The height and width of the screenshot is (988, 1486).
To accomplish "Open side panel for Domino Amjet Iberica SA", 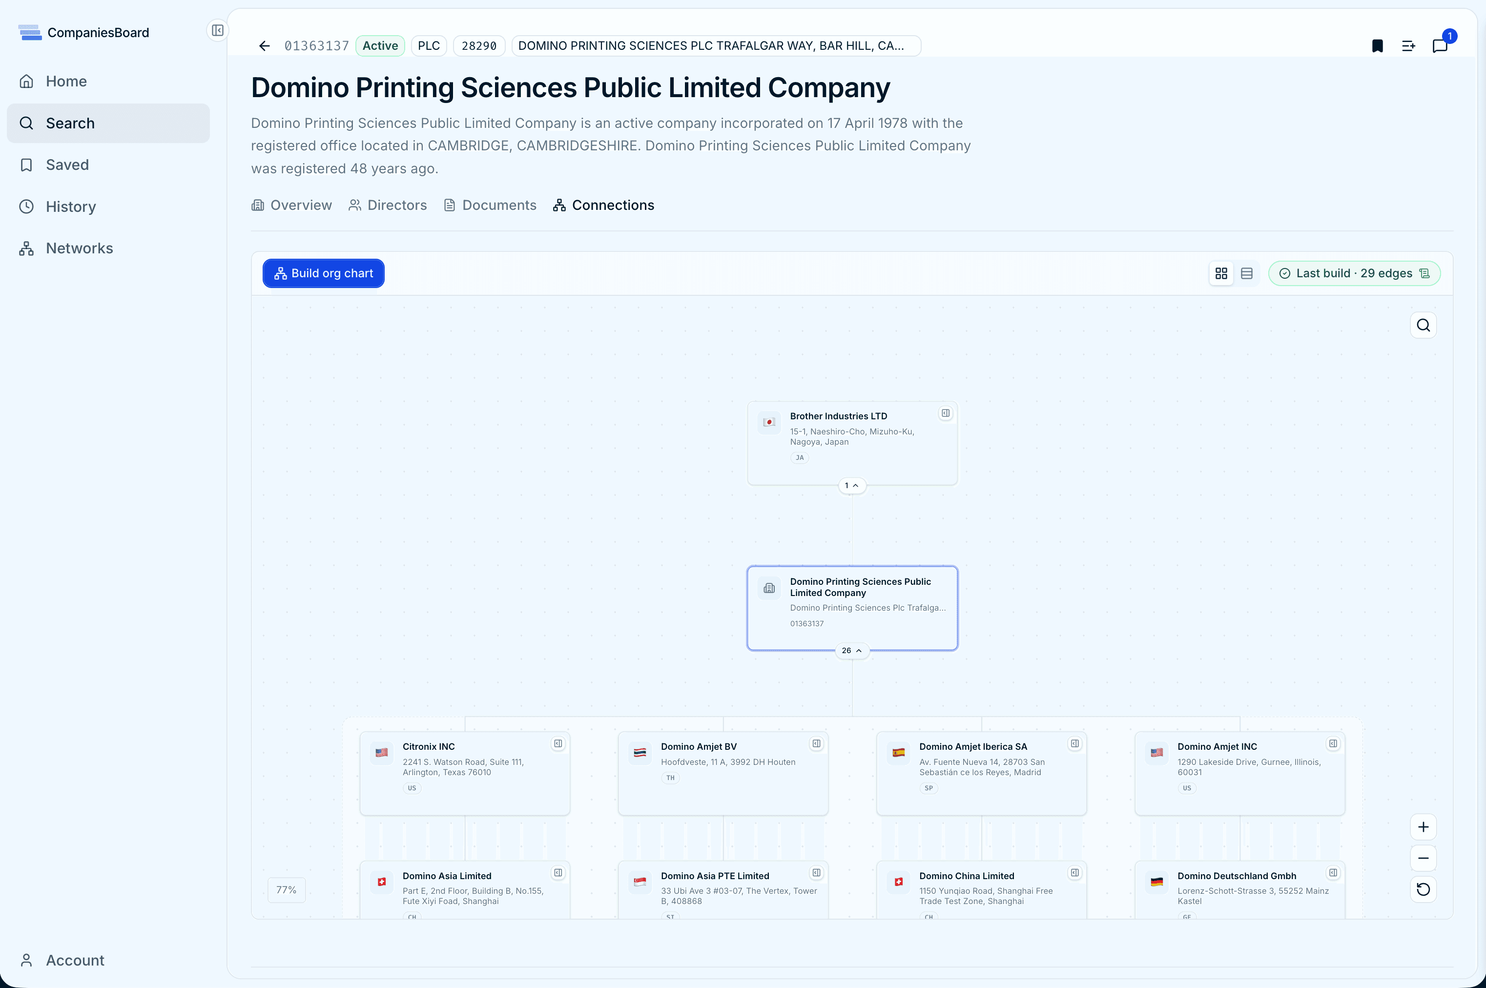I will point(1075,743).
